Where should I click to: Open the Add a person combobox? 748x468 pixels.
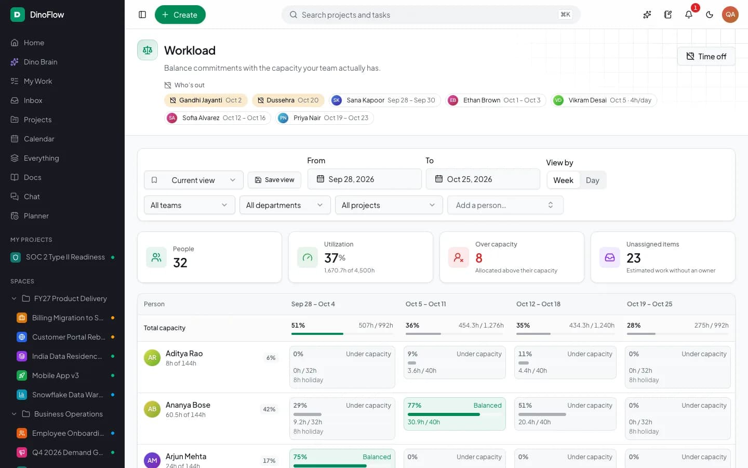click(505, 205)
